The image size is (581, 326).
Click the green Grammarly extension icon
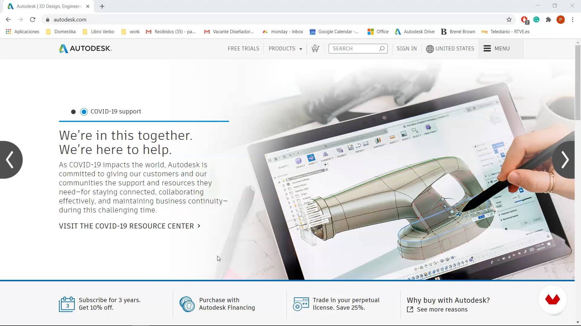(536, 20)
